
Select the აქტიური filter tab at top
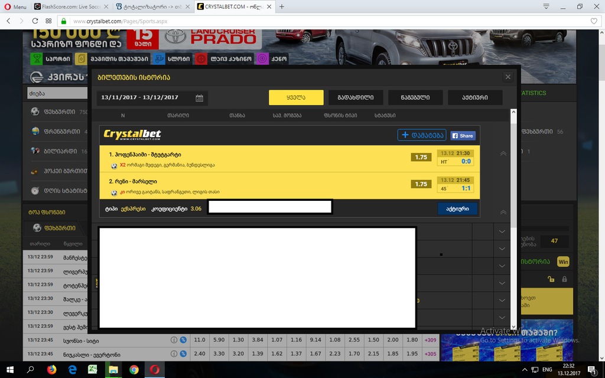click(475, 97)
